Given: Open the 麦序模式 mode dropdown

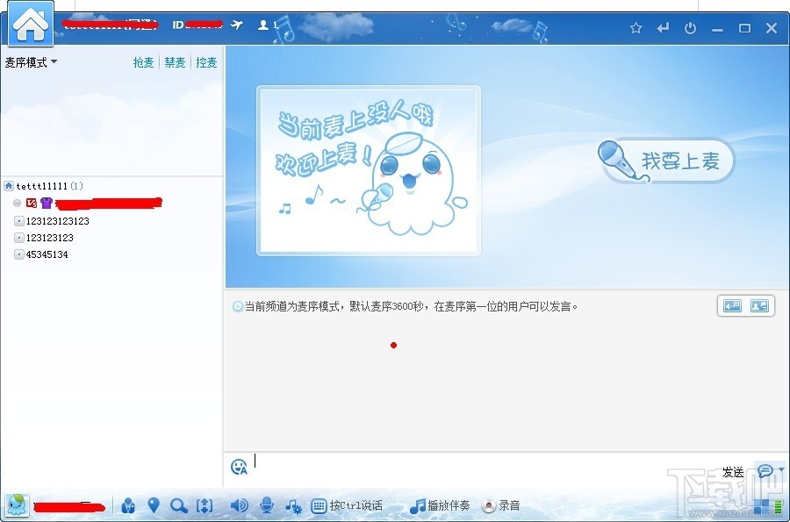Looking at the screenshot, I should point(32,62).
